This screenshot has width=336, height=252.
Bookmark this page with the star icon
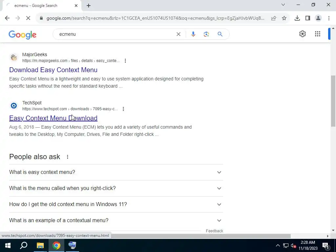coord(284,18)
